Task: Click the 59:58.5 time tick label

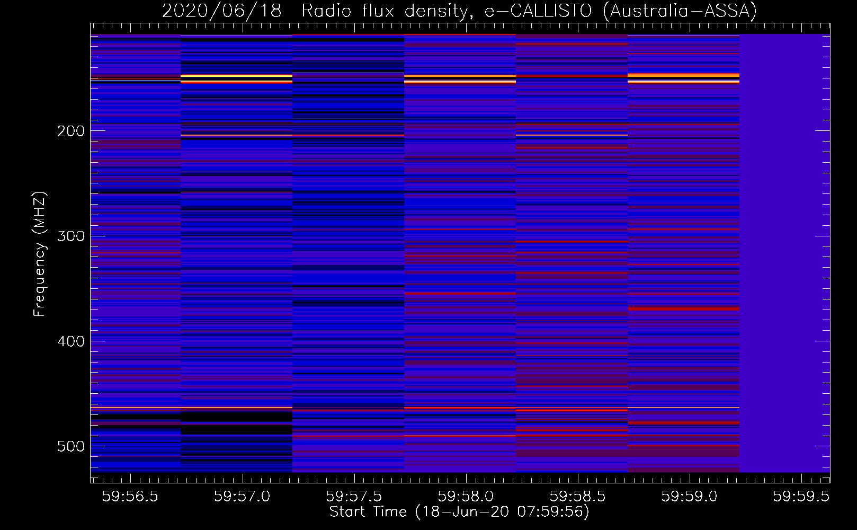Action: point(577,496)
